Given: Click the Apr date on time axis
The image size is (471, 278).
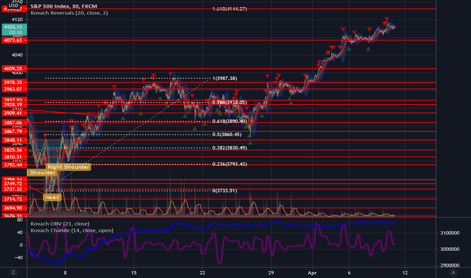Looking at the screenshot, I should click(x=312, y=273).
